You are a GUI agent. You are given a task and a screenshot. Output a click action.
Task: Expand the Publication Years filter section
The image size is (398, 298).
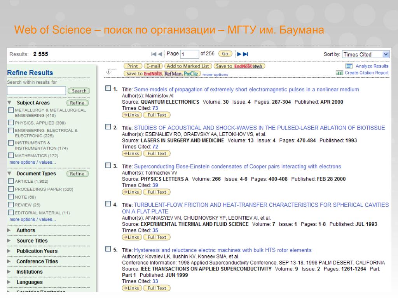pos(9,251)
